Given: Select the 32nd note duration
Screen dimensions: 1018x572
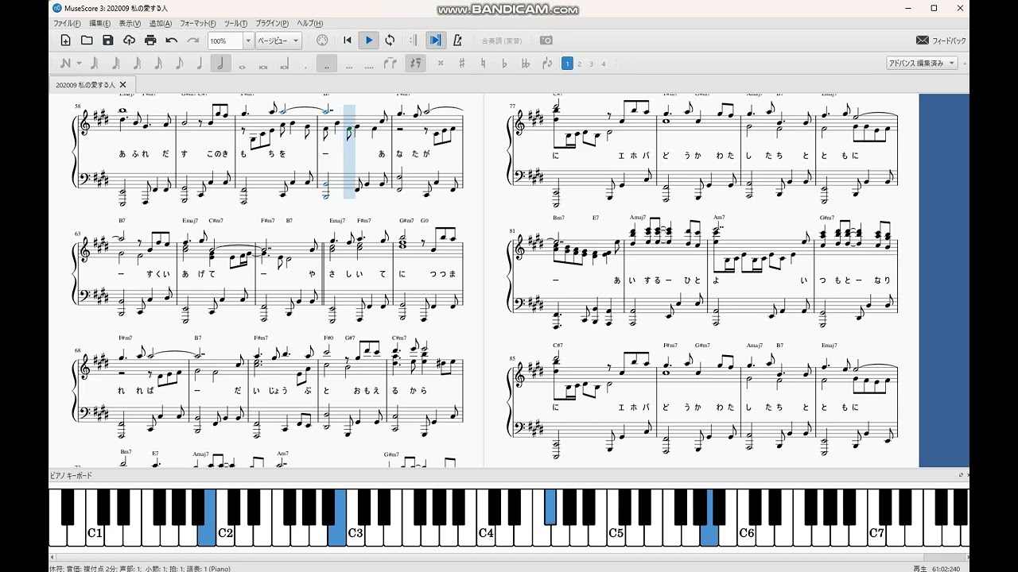Looking at the screenshot, I should point(137,64).
